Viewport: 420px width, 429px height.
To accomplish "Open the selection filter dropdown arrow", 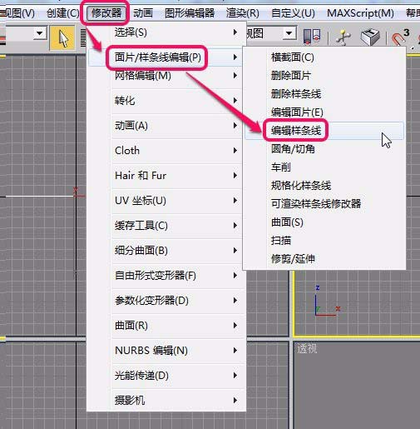I will 40,33.
